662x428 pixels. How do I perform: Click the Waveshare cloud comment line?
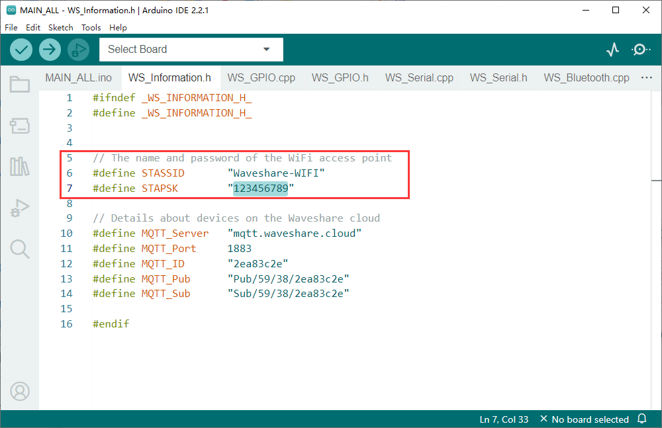[x=236, y=218]
